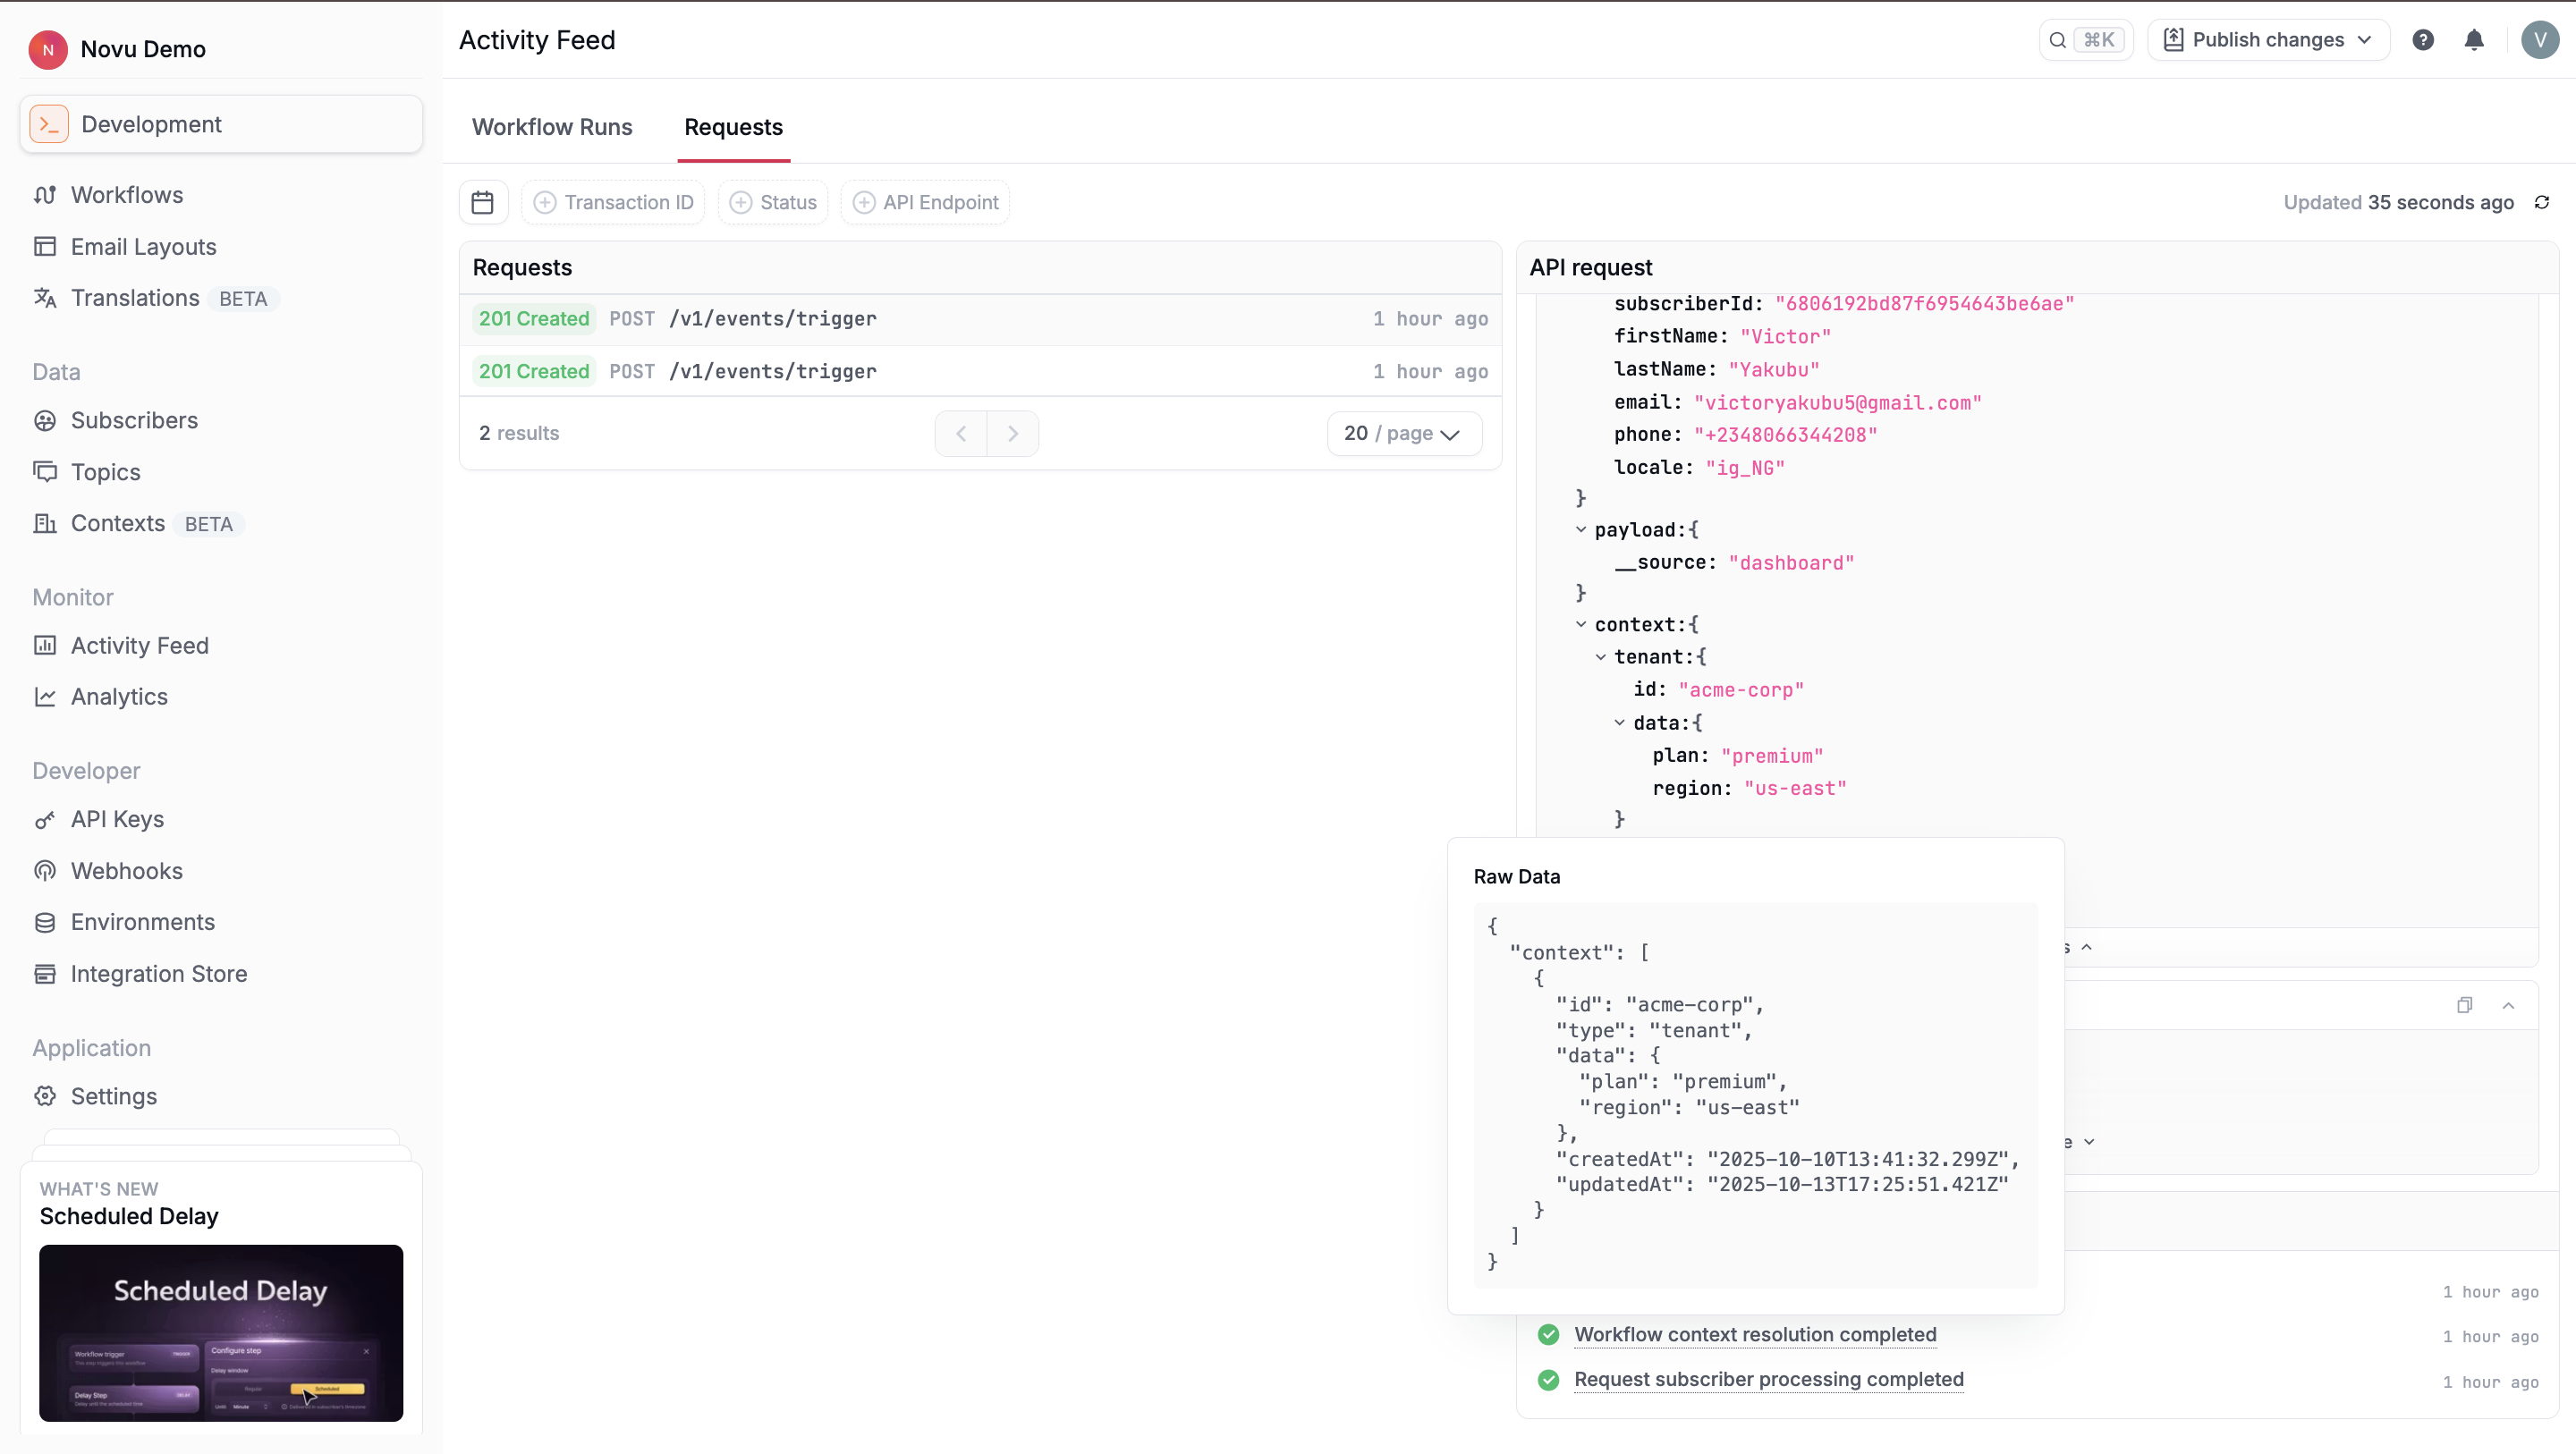The width and height of the screenshot is (2576, 1454).
Task: Open the notifications bell
Action: click(2475, 39)
